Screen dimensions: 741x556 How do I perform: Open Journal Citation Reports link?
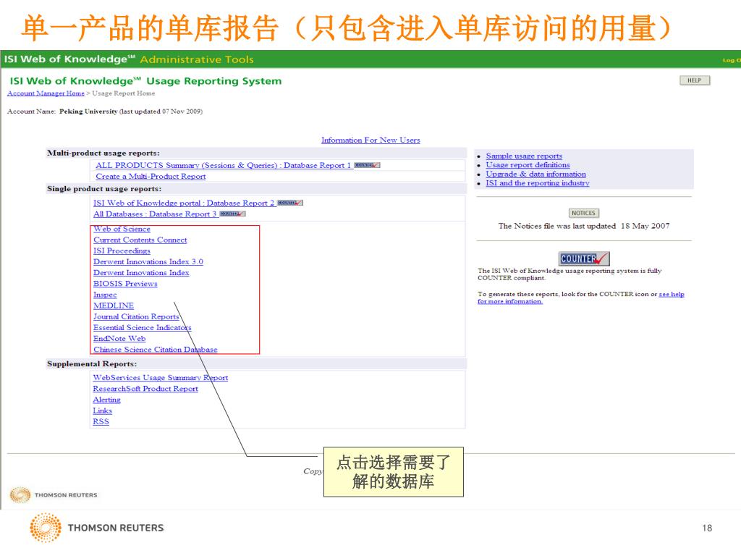(x=136, y=316)
